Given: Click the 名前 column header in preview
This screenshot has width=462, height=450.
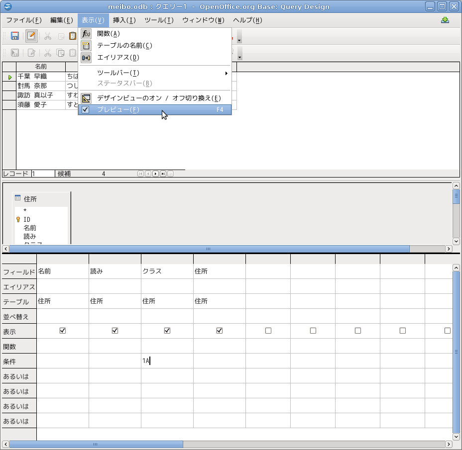Looking at the screenshot, I should (41, 67).
